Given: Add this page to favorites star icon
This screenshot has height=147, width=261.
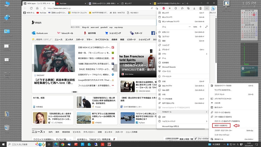Looking at the screenshot, I should [157, 8].
